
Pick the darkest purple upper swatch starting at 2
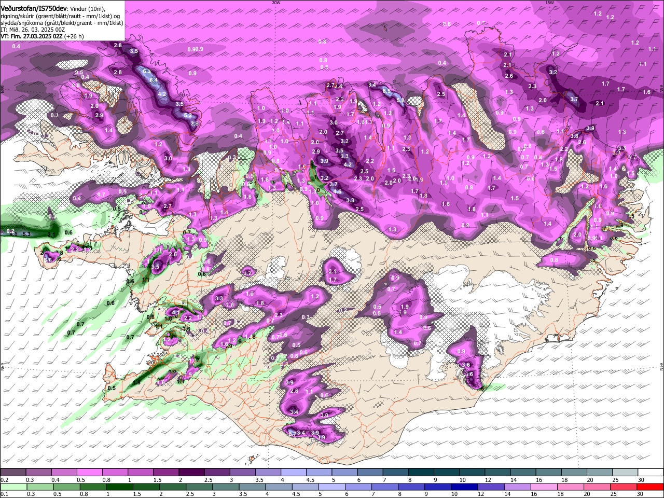pos(191,472)
